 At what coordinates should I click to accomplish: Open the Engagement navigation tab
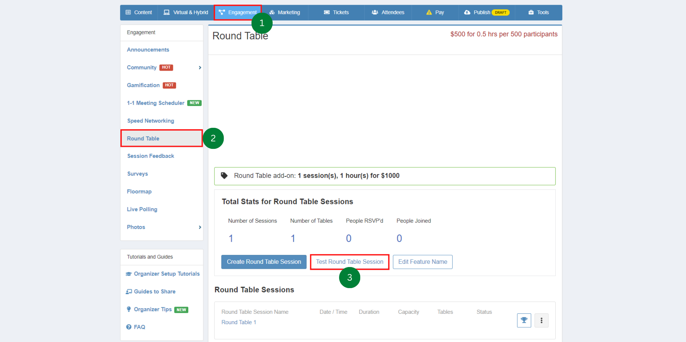pyautogui.click(x=238, y=12)
